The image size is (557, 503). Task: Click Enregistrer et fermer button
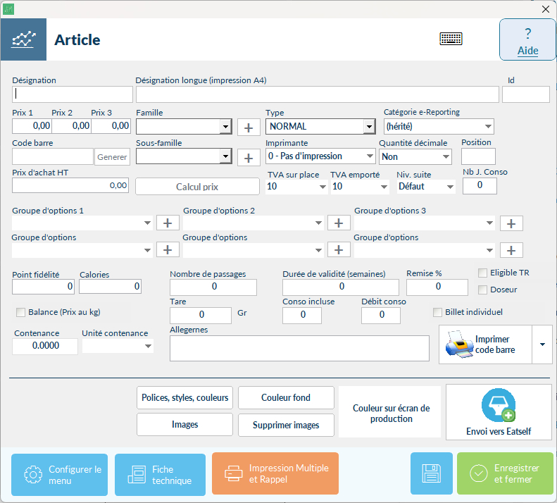[505, 473]
